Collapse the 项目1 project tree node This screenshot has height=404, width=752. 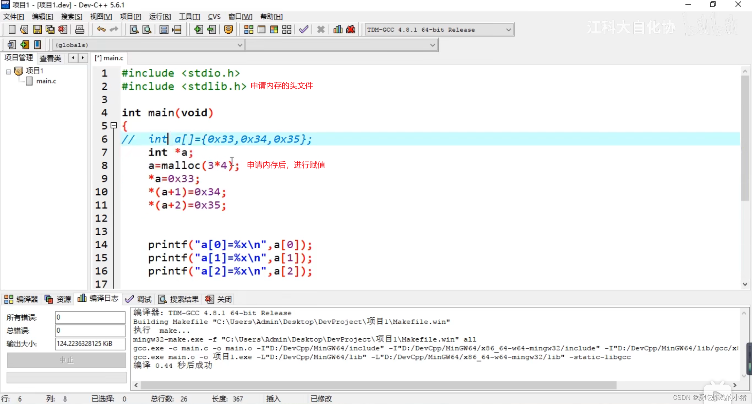(8, 71)
